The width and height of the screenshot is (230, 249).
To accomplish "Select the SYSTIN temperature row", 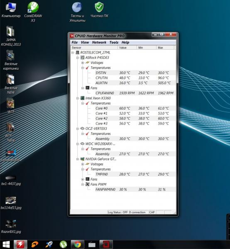I will (x=135, y=73).
